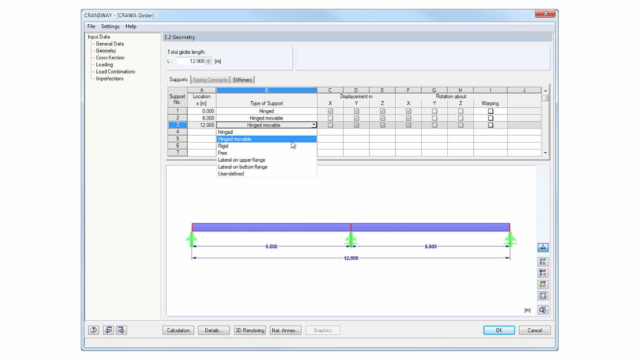Open help via the question mark icon
The width and height of the screenshot is (639, 360).
[93, 330]
